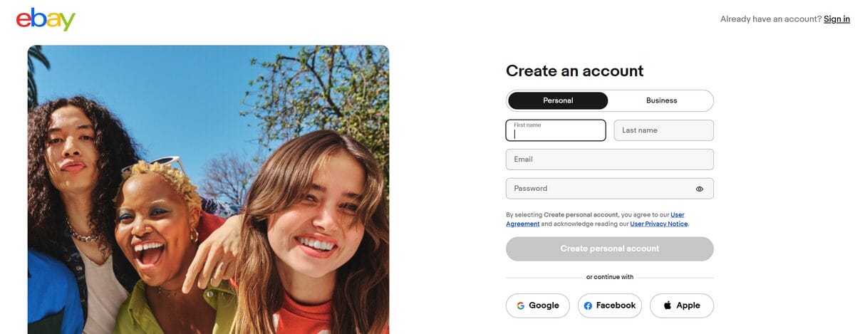Screen dimensions: 855x334
Task: Open the User Agreement link
Action: [522, 224]
